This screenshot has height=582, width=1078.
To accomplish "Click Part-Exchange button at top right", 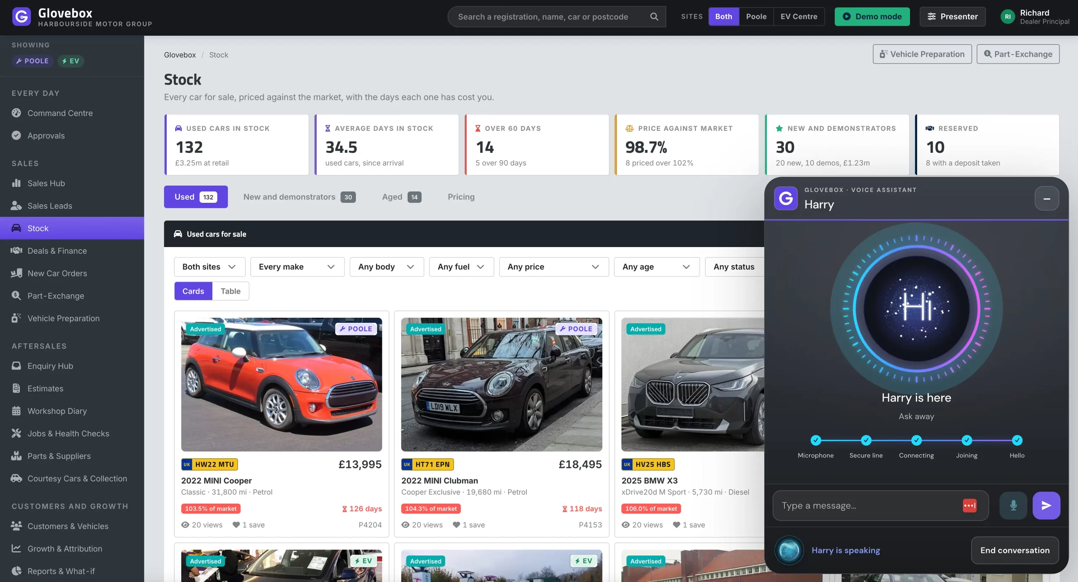I will pyautogui.click(x=1018, y=54).
